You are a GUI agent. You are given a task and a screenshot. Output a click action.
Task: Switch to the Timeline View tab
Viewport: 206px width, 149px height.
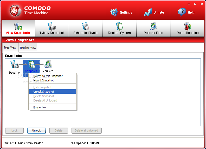pos(28,48)
